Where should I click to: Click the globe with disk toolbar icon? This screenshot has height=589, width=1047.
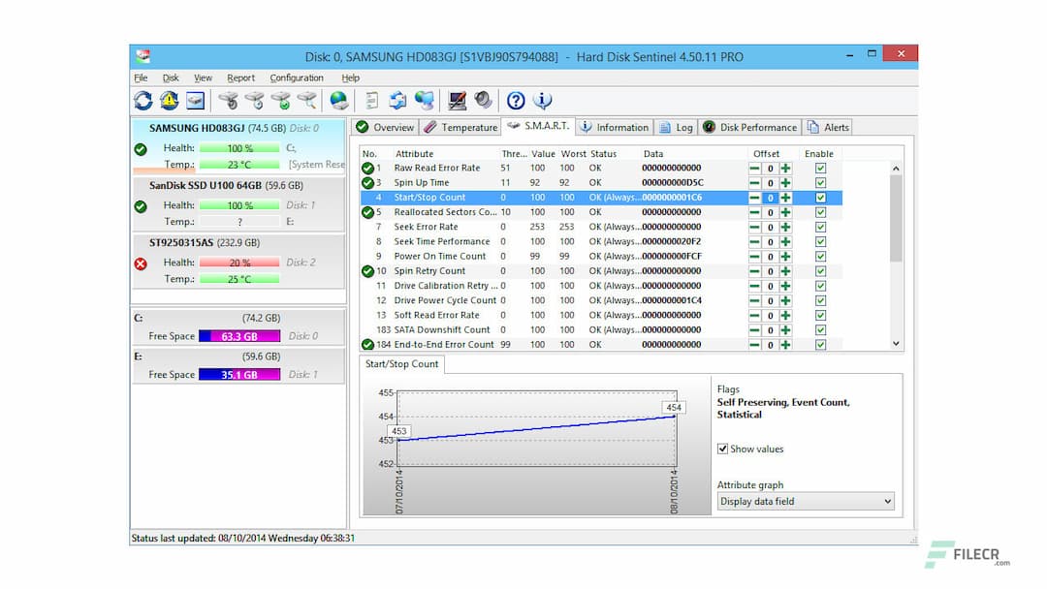[339, 101]
